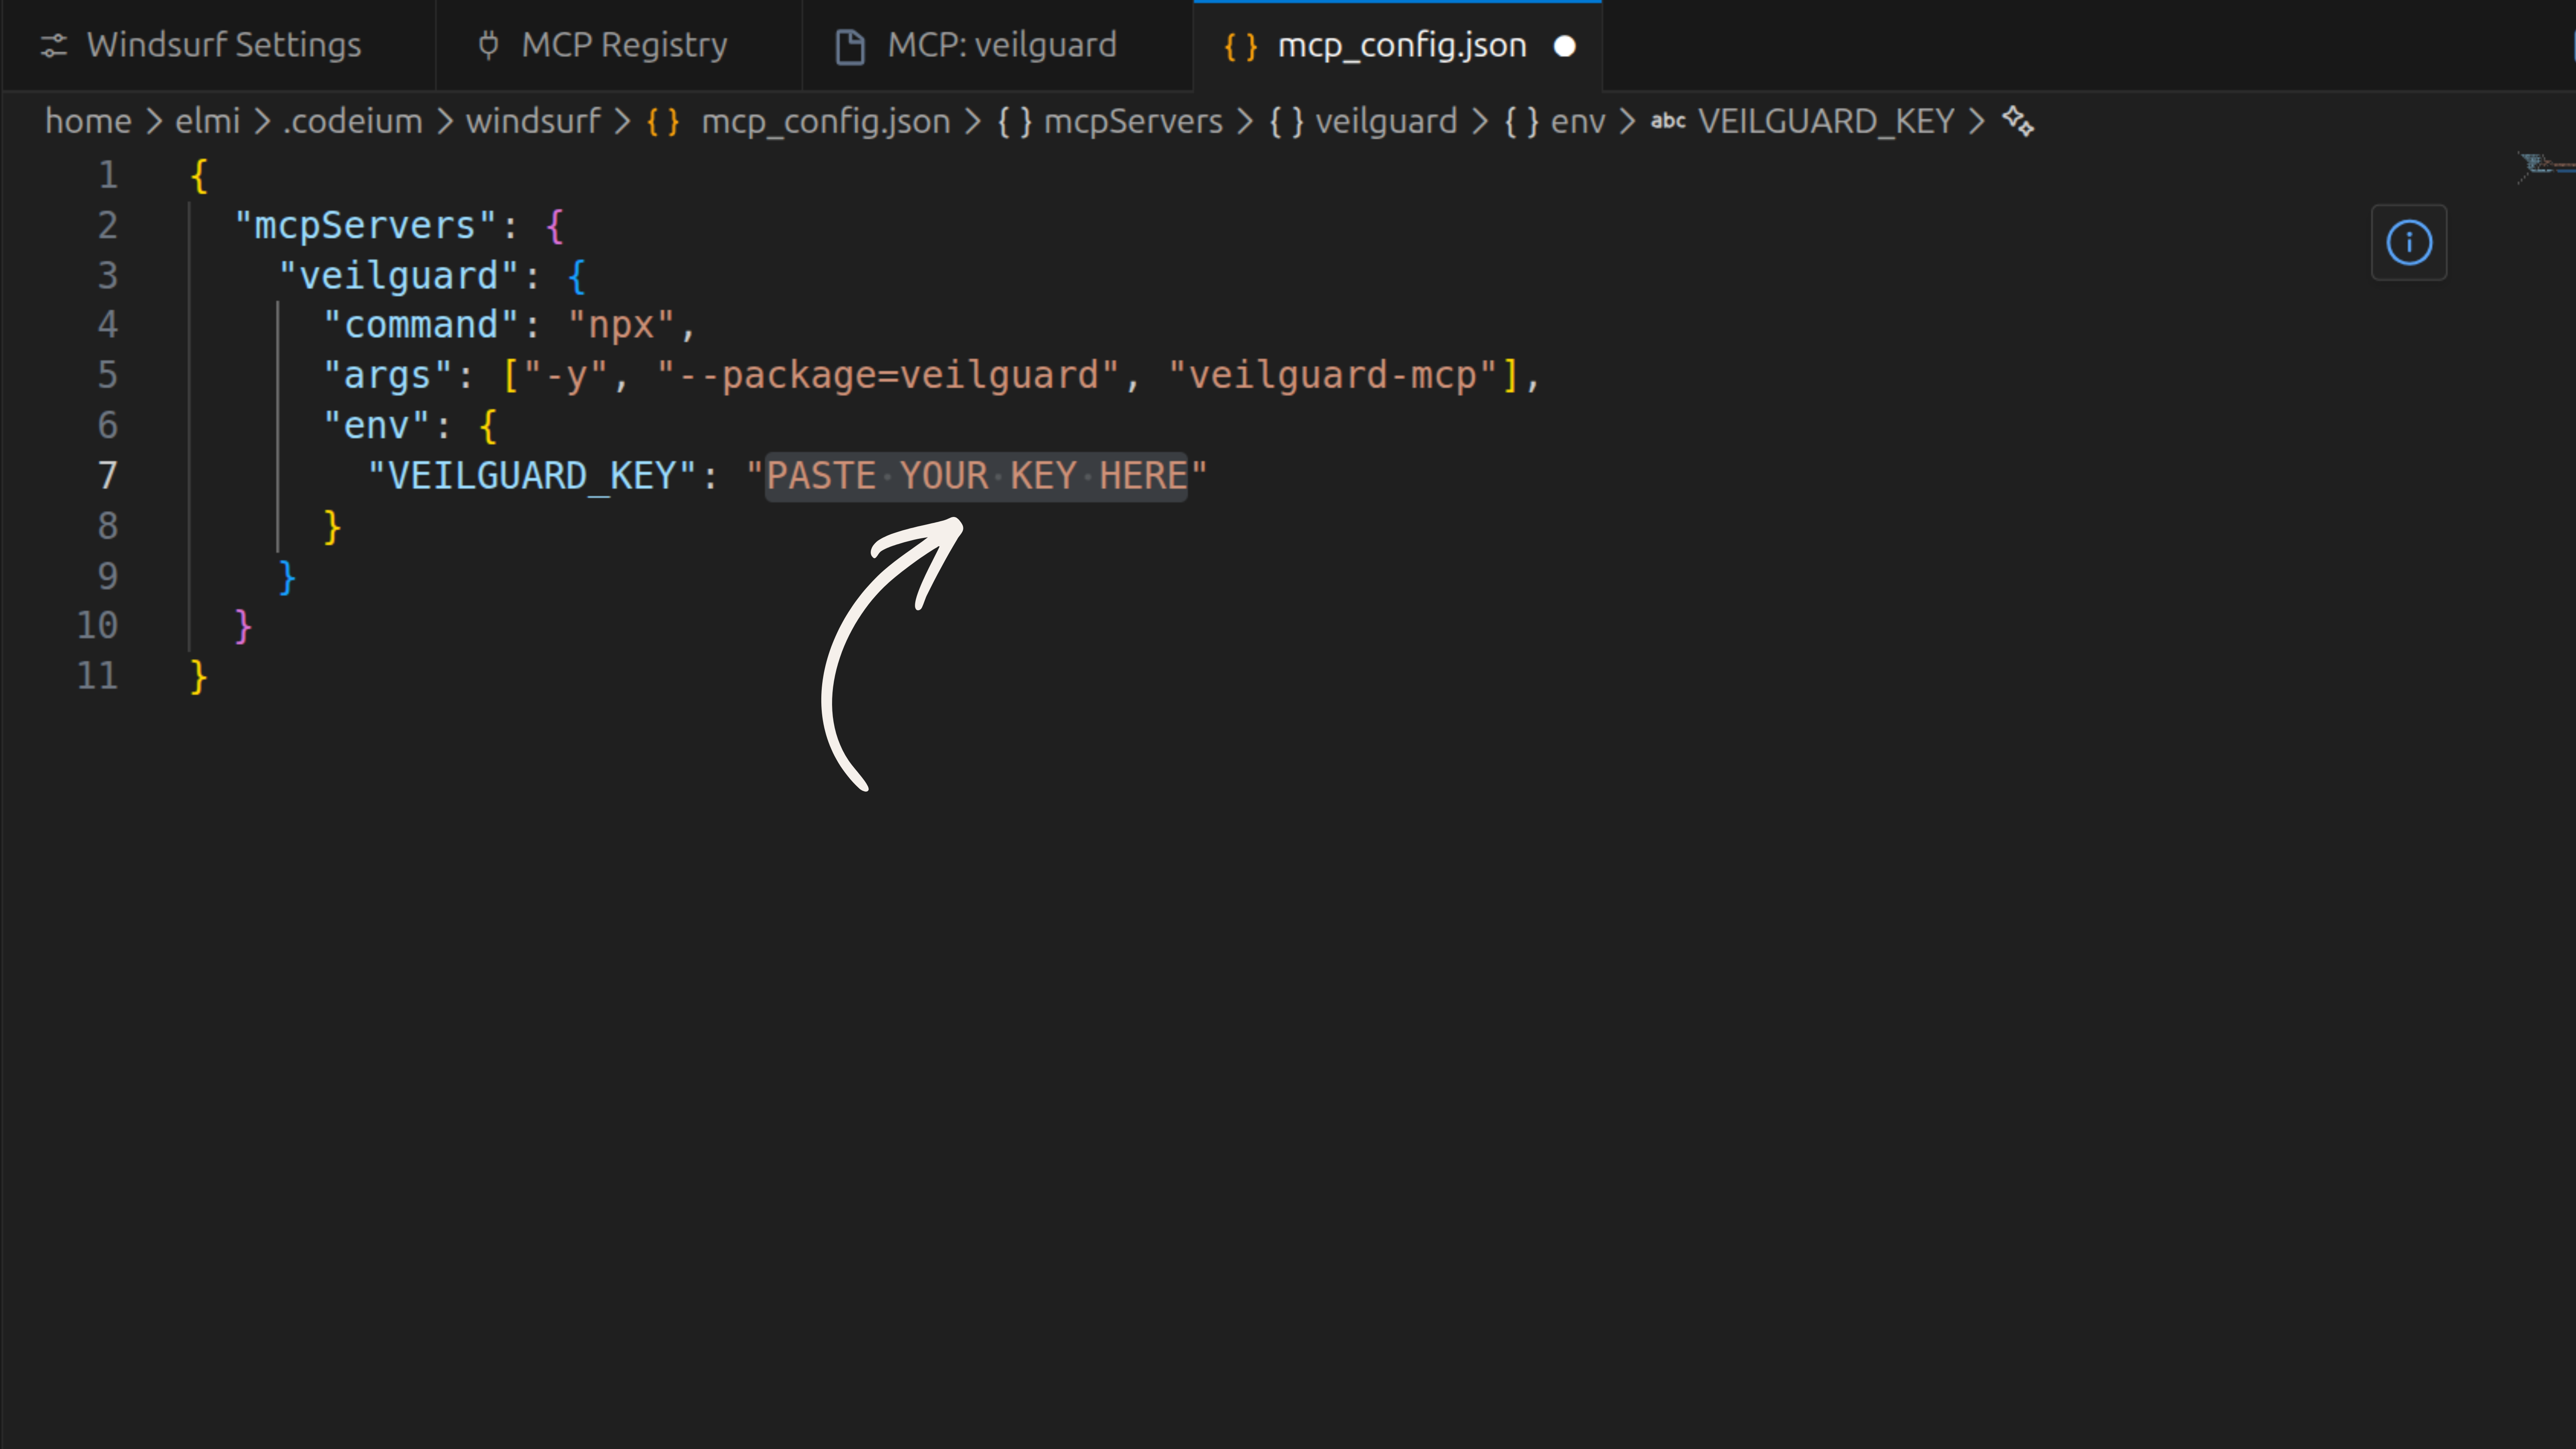Click the "VEILGUARD_KEY" property name in editor
Screen dimensions: 2576x1449
(531, 476)
